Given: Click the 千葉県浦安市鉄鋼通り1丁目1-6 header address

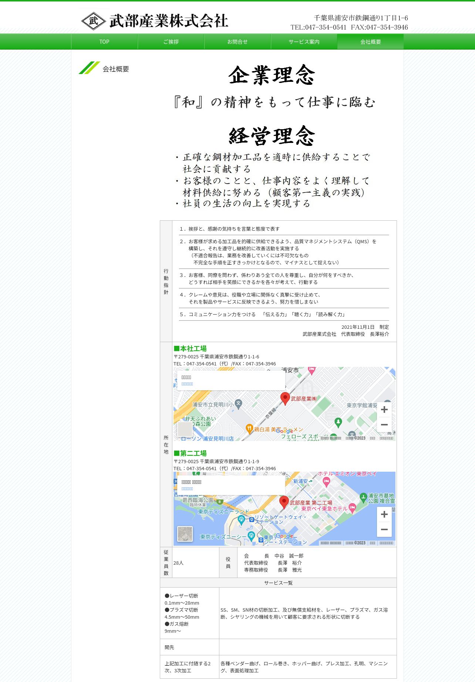Looking at the screenshot, I should click(361, 18).
